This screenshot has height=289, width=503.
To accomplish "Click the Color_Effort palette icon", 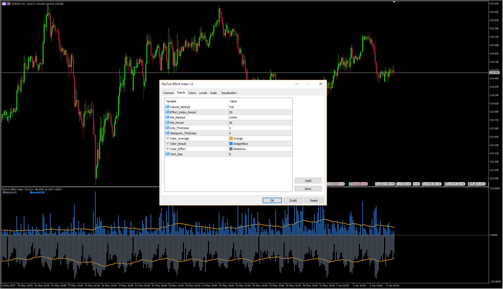I will 167,149.
